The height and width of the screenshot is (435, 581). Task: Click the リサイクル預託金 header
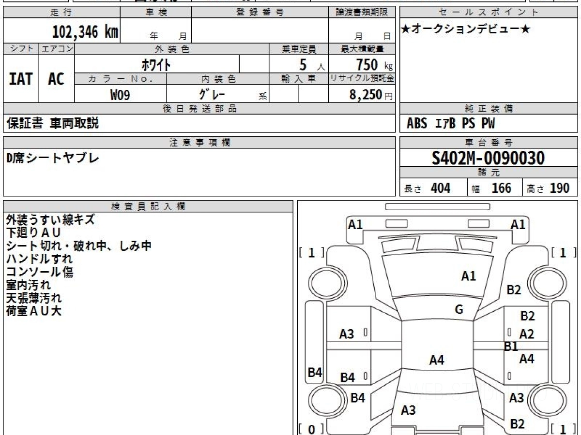362,79
